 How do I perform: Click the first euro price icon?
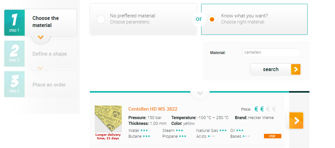point(256,109)
